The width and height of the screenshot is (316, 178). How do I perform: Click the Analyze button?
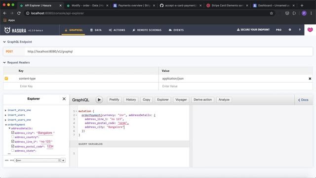click(x=224, y=100)
